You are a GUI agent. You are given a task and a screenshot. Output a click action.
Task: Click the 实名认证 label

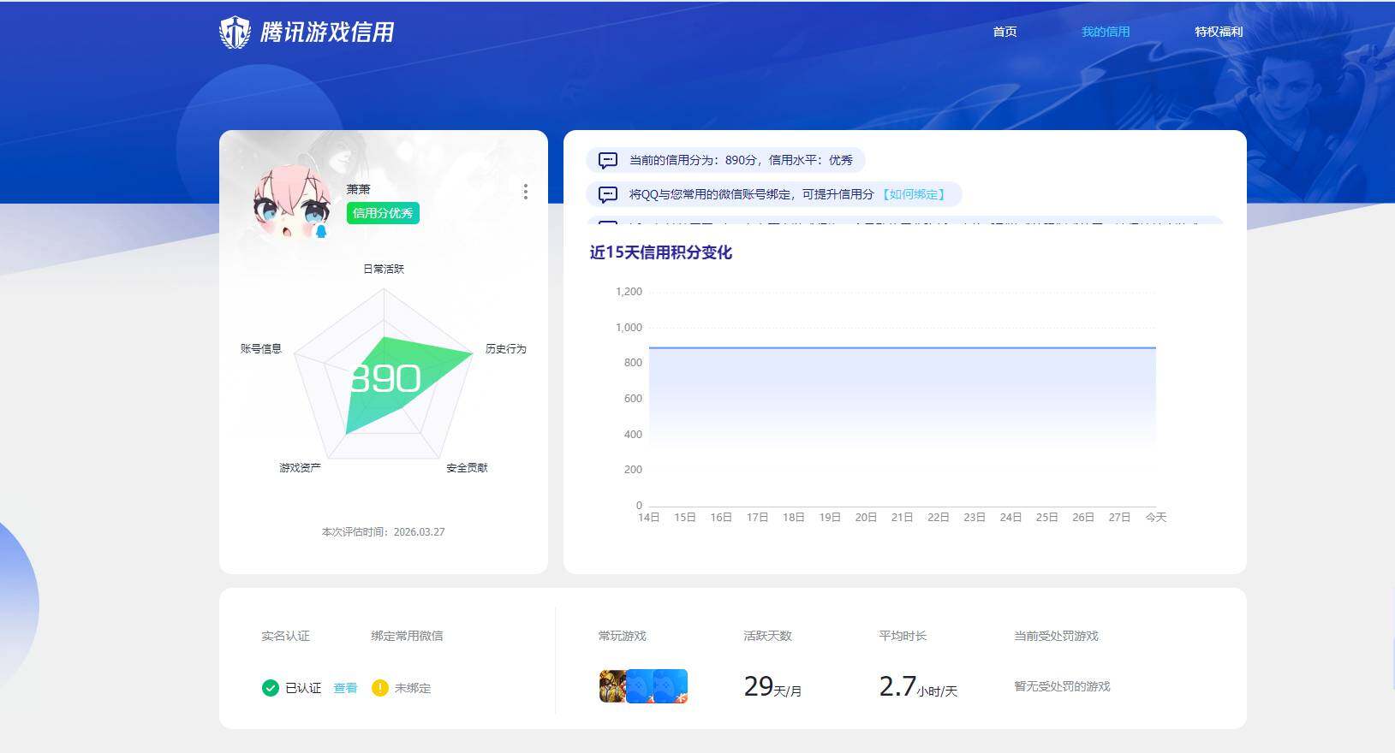pos(285,636)
